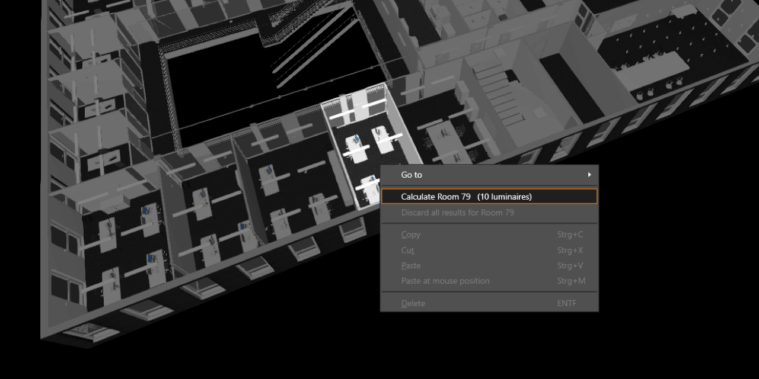Select the Paste menu entry
Viewport: 759px width, 379px height.
tap(410, 266)
